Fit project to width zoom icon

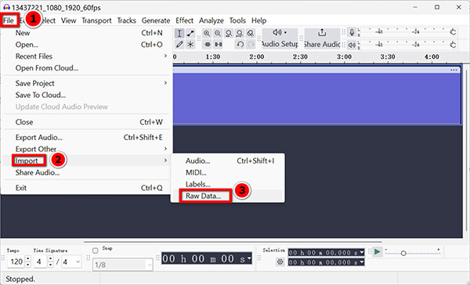pyautogui.click(x=240, y=33)
